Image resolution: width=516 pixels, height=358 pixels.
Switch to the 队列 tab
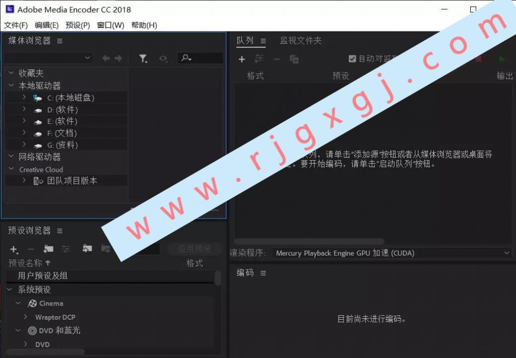245,41
